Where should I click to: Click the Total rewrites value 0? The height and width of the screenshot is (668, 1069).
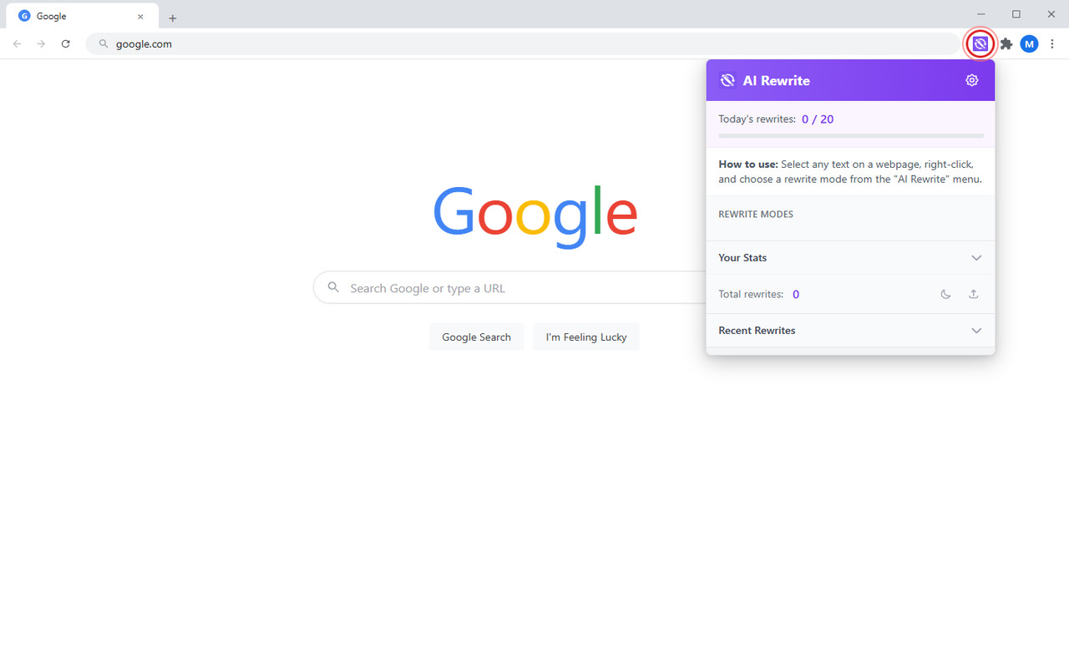tap(796, 294)
